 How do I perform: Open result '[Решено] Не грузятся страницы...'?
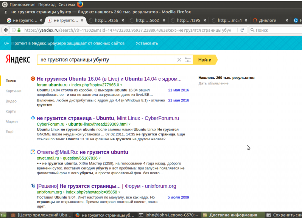106,186
